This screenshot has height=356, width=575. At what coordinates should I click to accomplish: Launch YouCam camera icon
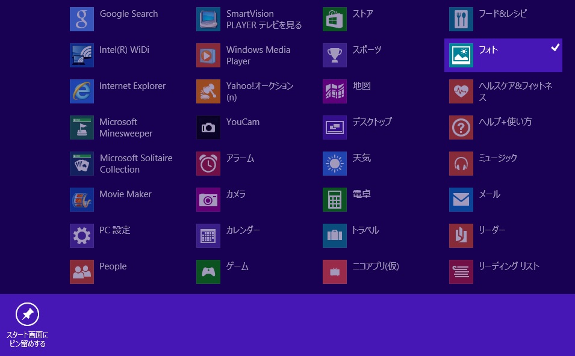208,127
